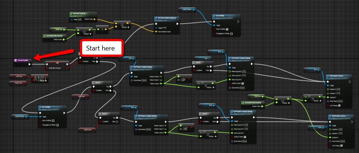Toggle Vel Change on upper Add Angular Impulse

click(x=339, y=105)
